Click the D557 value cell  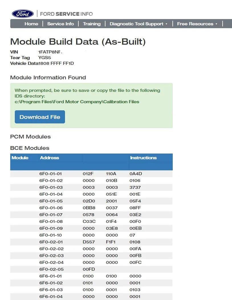tap(89, 242)
